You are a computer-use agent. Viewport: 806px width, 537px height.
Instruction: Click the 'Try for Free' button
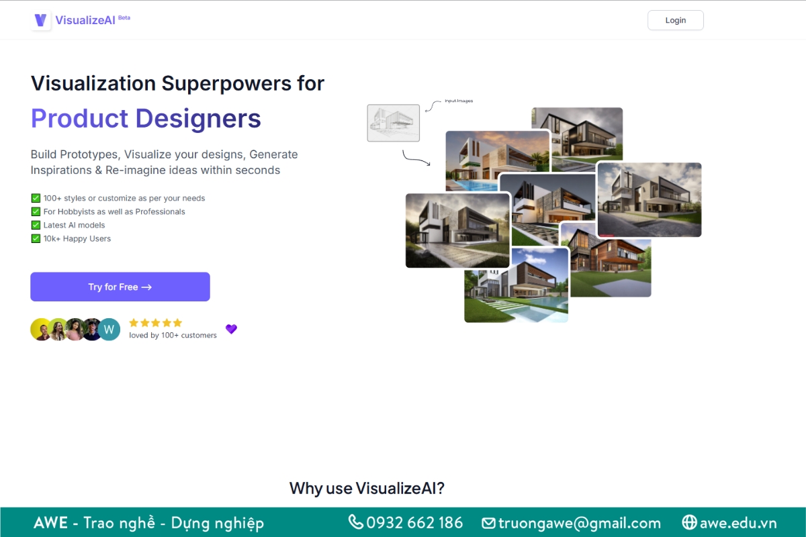(x=120, y=287)
